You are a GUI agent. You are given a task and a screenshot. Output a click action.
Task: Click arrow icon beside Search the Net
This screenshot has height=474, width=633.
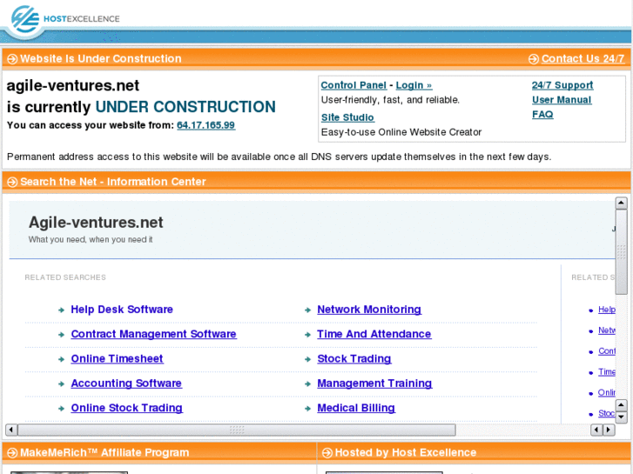tap(12, 182)
